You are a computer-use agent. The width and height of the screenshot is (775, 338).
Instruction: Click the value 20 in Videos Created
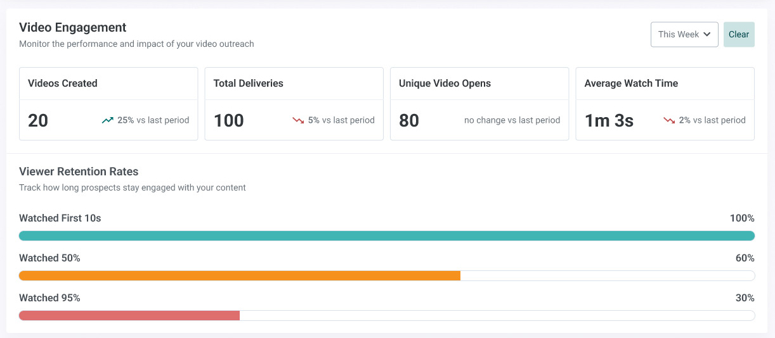point(38,120)
